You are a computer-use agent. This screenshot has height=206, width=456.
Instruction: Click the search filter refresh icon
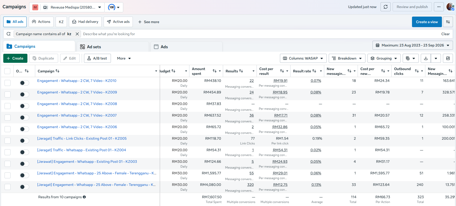9,34
